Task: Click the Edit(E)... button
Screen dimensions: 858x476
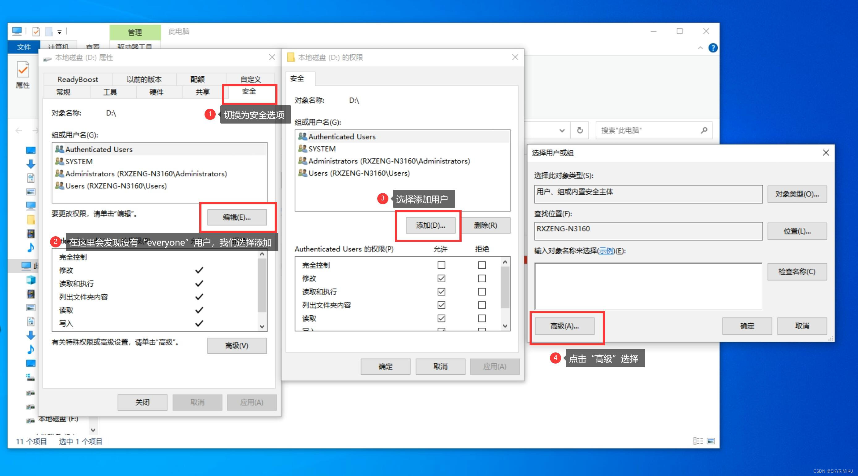Action: pyautogui.click(x=237, y=217)
